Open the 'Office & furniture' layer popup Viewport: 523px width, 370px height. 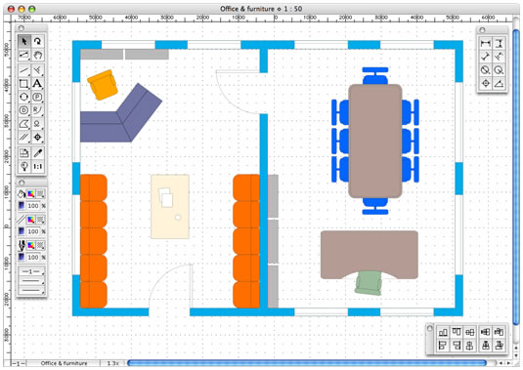tap(64, 363)
